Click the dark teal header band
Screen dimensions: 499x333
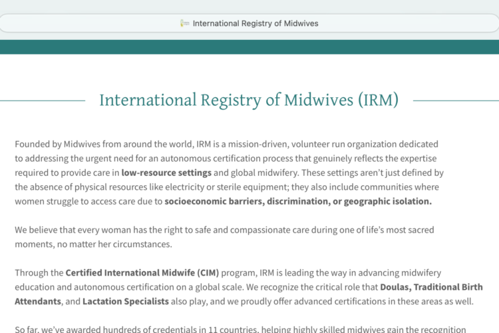(x=249, y=47)
